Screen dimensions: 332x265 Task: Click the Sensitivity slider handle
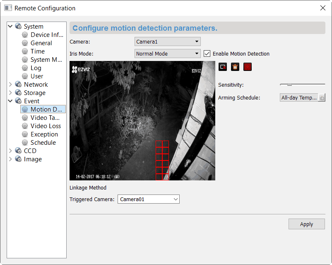[289, 85]
